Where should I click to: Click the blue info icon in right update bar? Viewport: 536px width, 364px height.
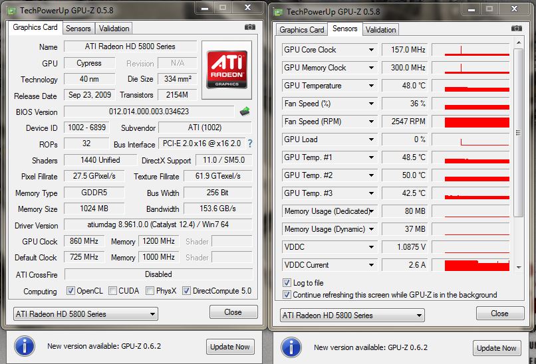(x=291, y=347)
